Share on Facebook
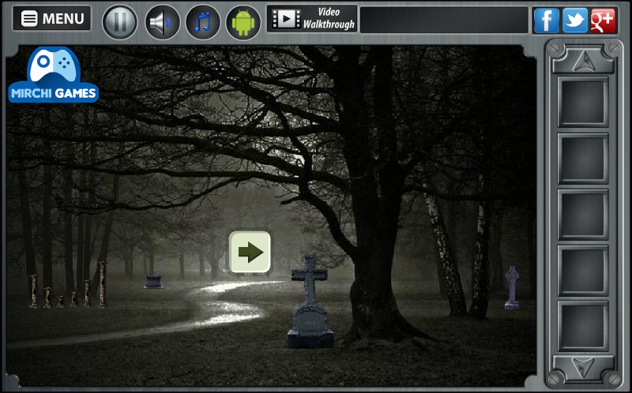The height and width of the screenshot is (393, 632). (x=546, y=21)
